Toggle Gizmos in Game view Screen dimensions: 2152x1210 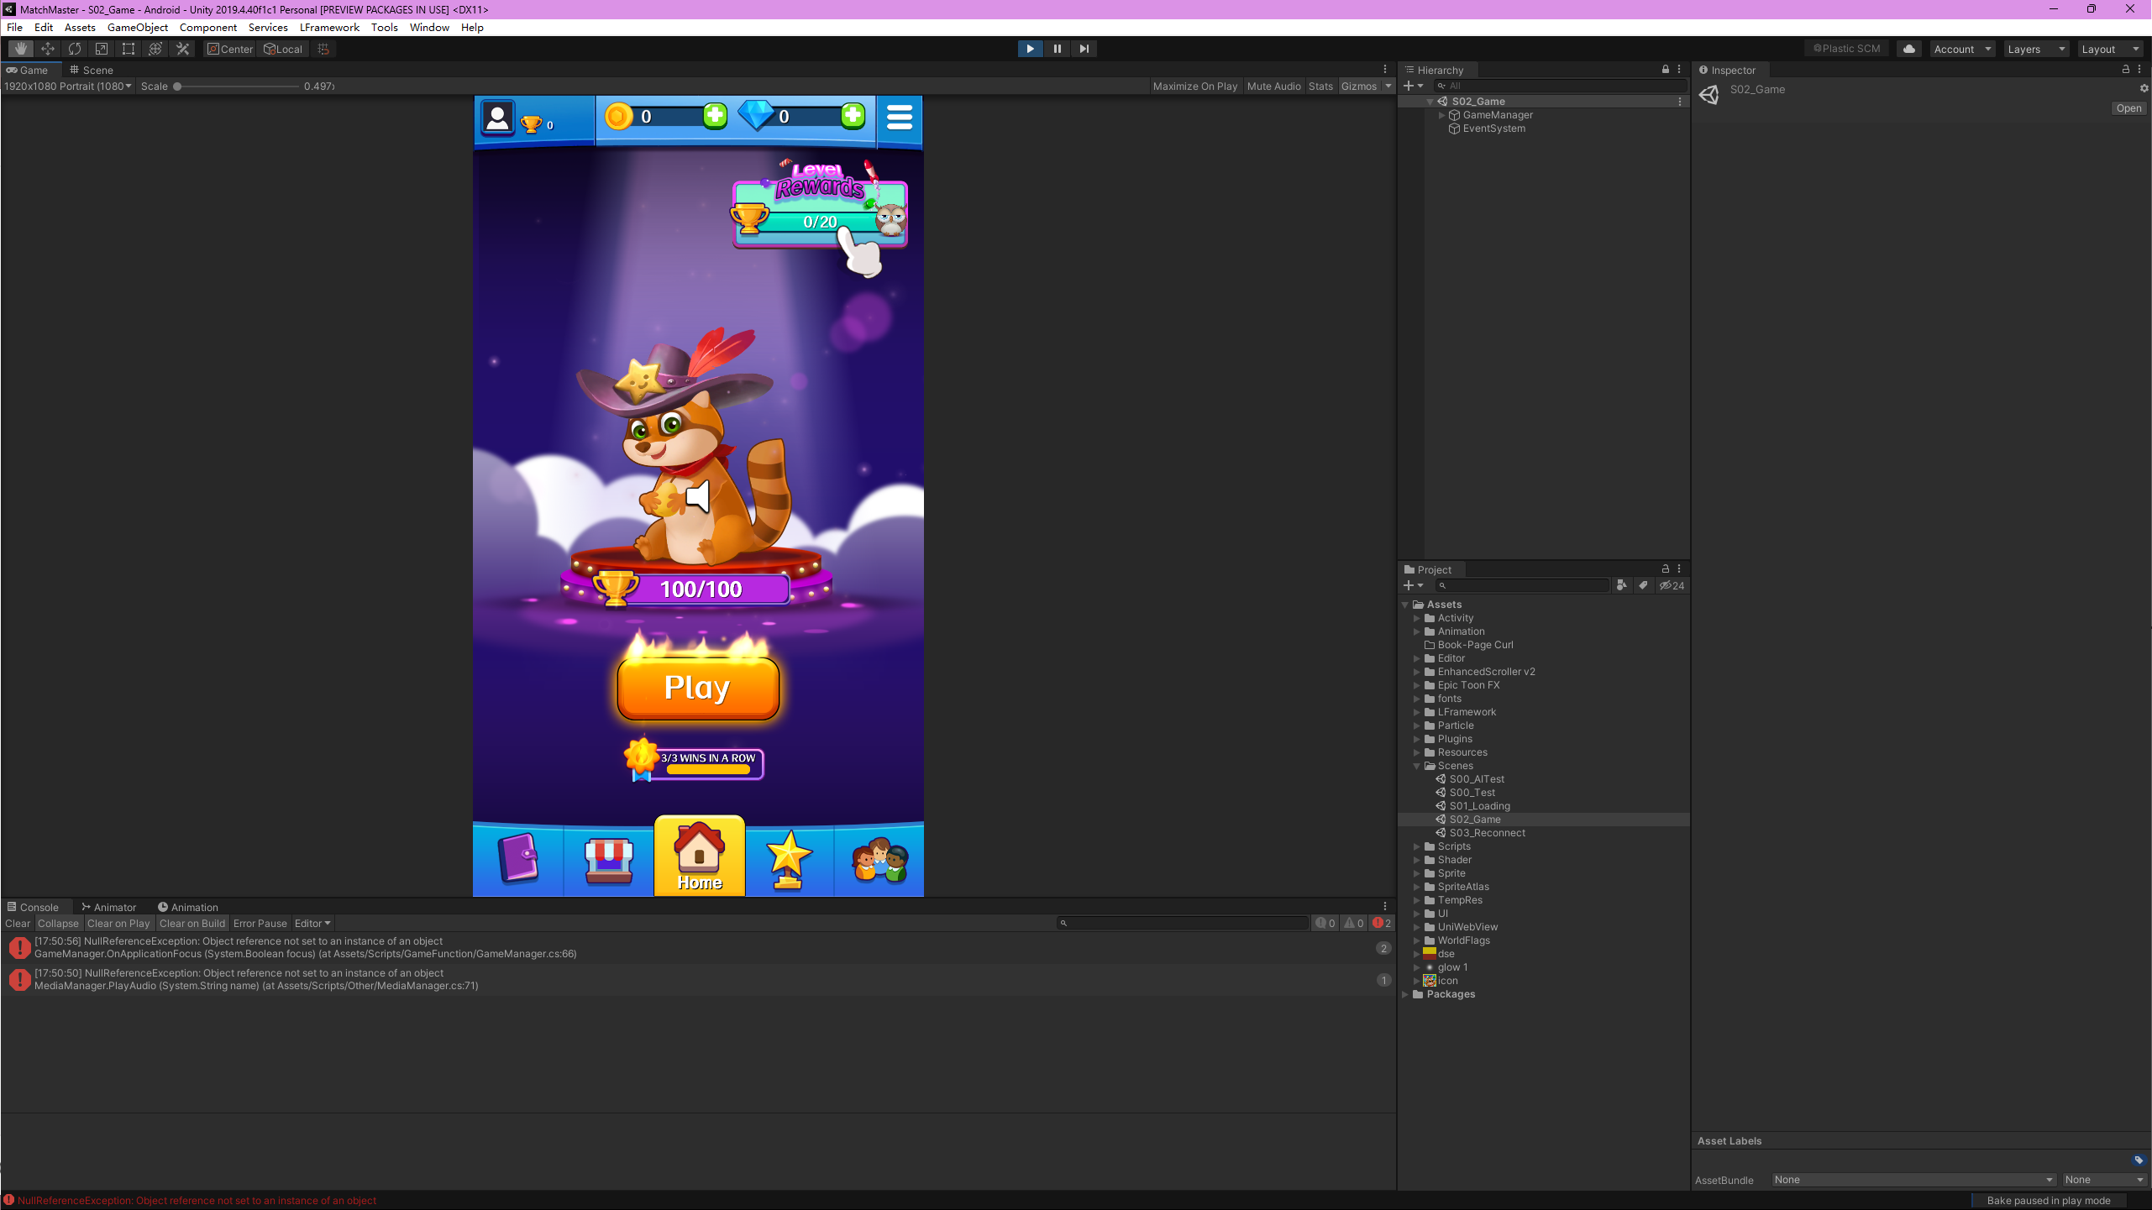[x=1358, y=86]
